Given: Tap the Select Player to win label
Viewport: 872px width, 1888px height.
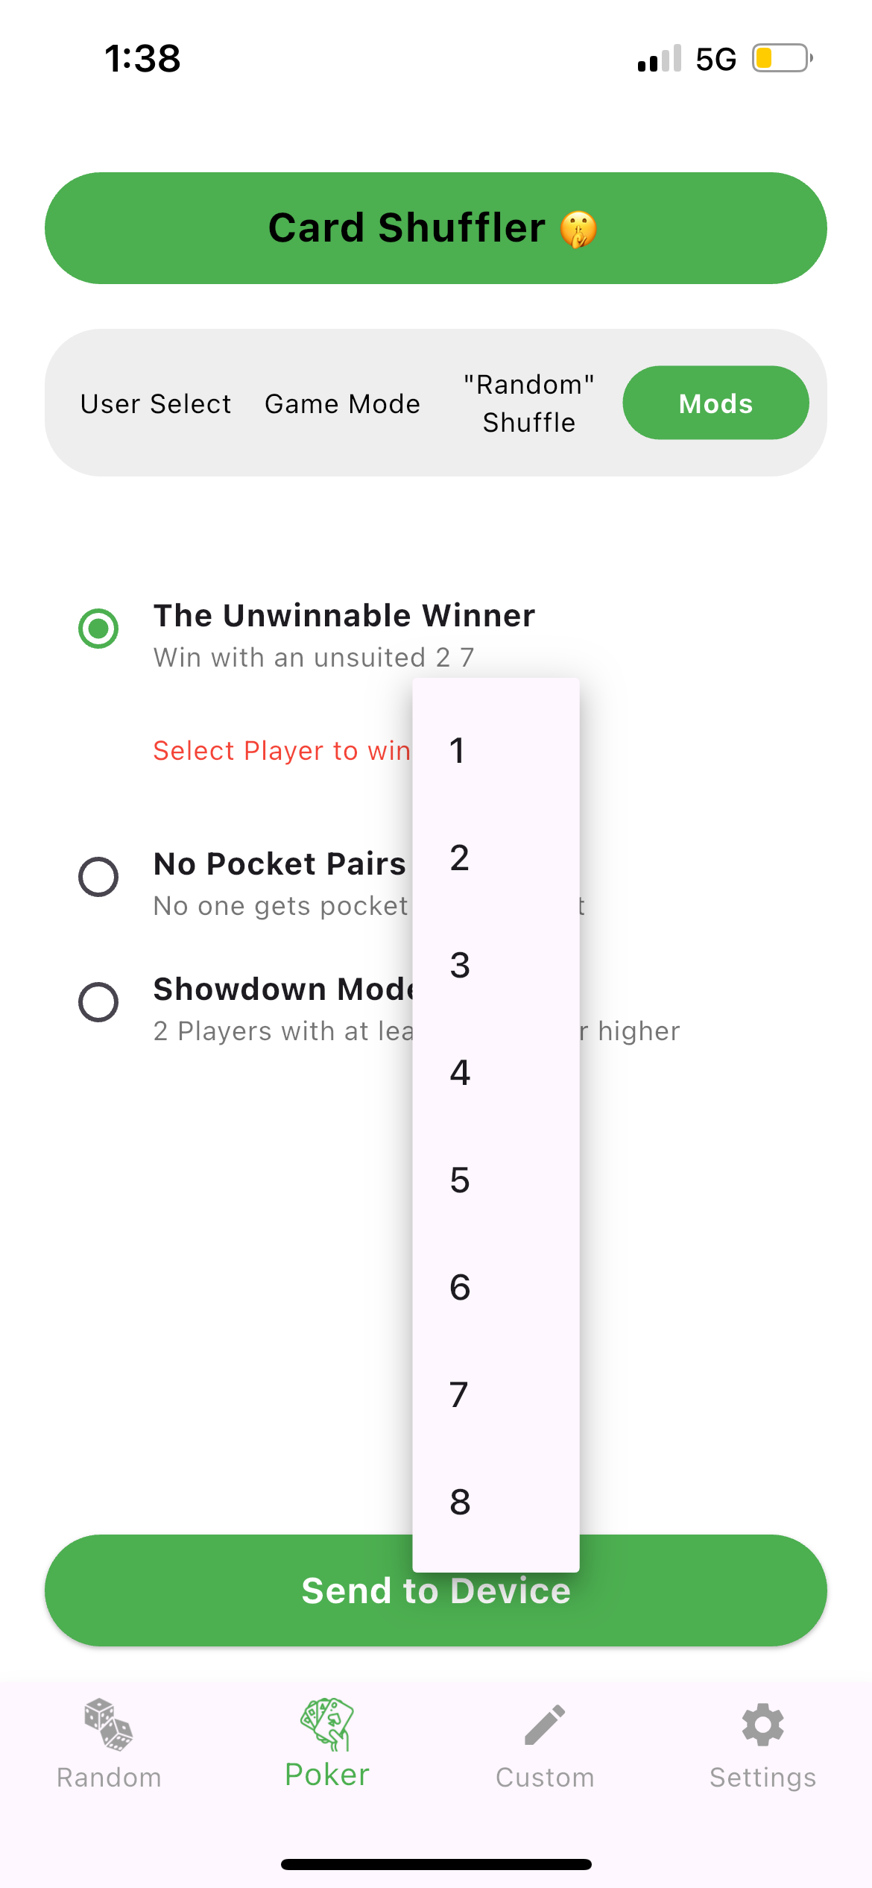Looking at the screenshot, I should pyautogui.click(x=282, y=750).
